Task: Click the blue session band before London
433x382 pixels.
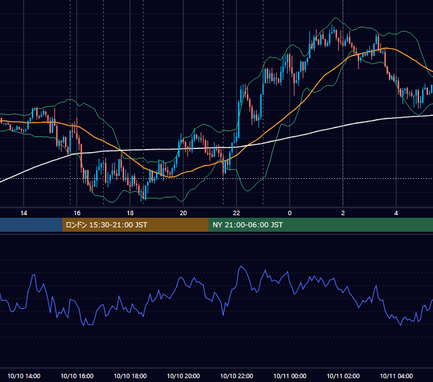Action: click(31, 225)
